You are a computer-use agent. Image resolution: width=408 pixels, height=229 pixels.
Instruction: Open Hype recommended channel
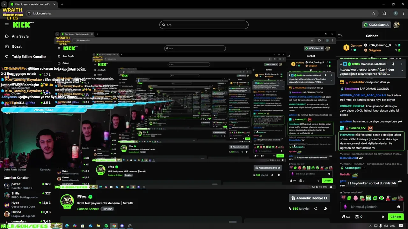[27, 205]
